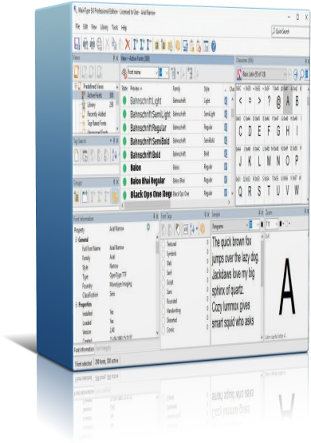Click the green refresh icon in Font Information
Viewport: 311px width, 443px height.
[x=148, y=227]
